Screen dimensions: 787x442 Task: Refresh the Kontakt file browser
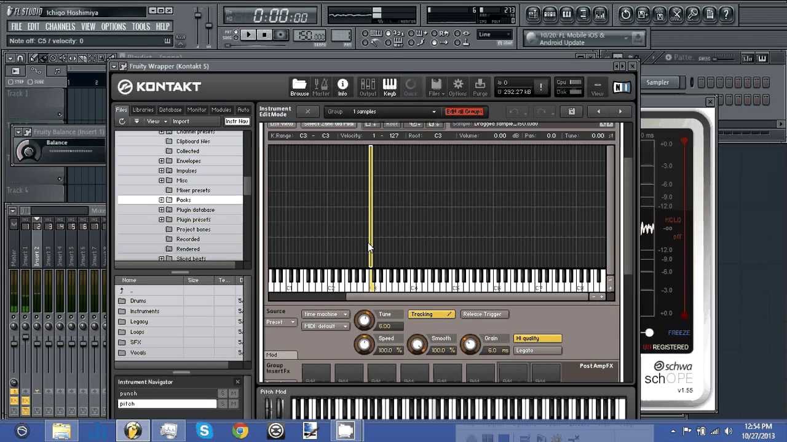coord(122,122)
